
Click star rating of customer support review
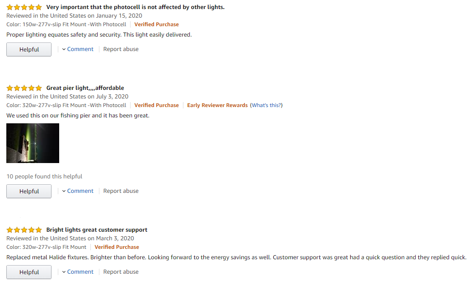[x=24, y=230]
